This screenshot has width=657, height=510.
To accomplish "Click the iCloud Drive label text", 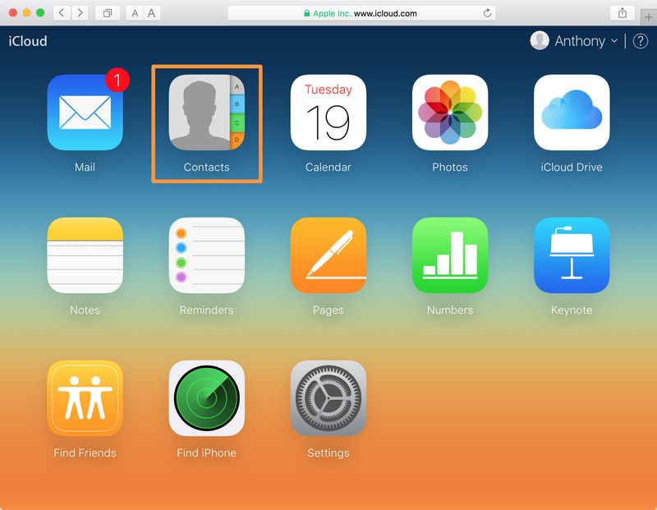I will 572,168.
